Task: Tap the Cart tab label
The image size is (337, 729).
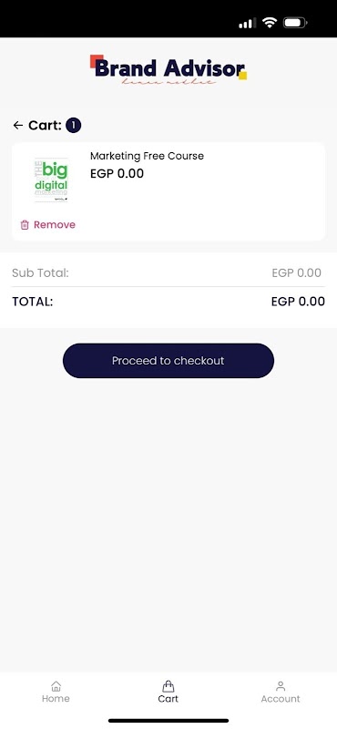Action: [x=168, y=699]
